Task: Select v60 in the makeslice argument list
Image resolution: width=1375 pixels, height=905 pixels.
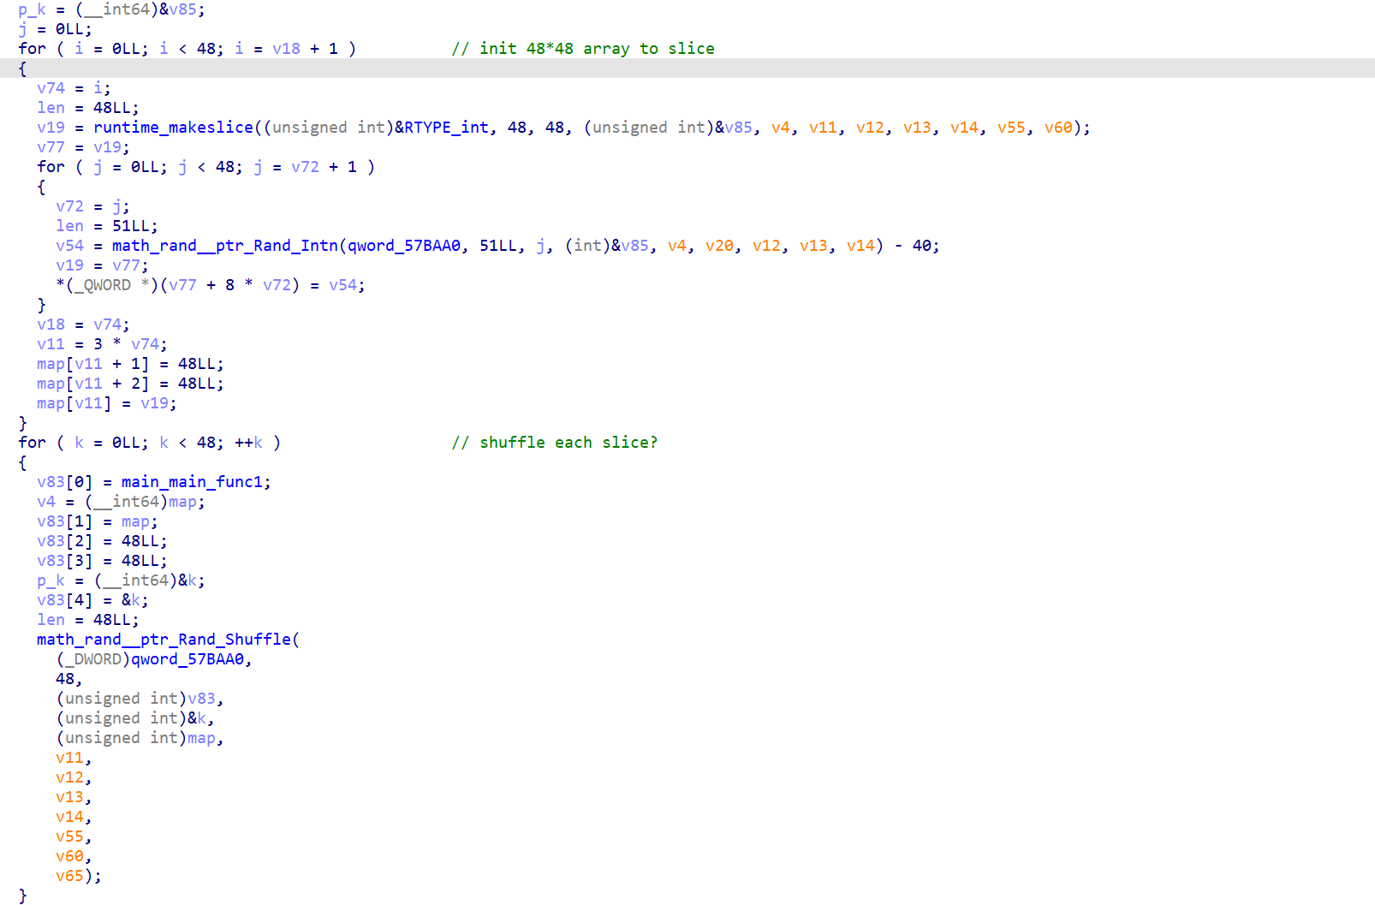Action: [x=1058, y=128]
